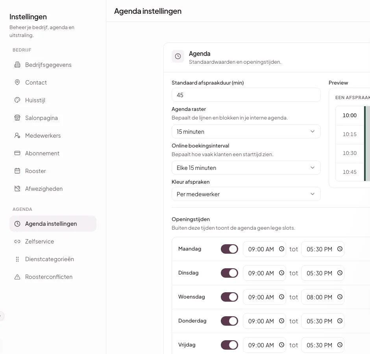Click the location pin icon for Contact

click(x=17, y=82)
